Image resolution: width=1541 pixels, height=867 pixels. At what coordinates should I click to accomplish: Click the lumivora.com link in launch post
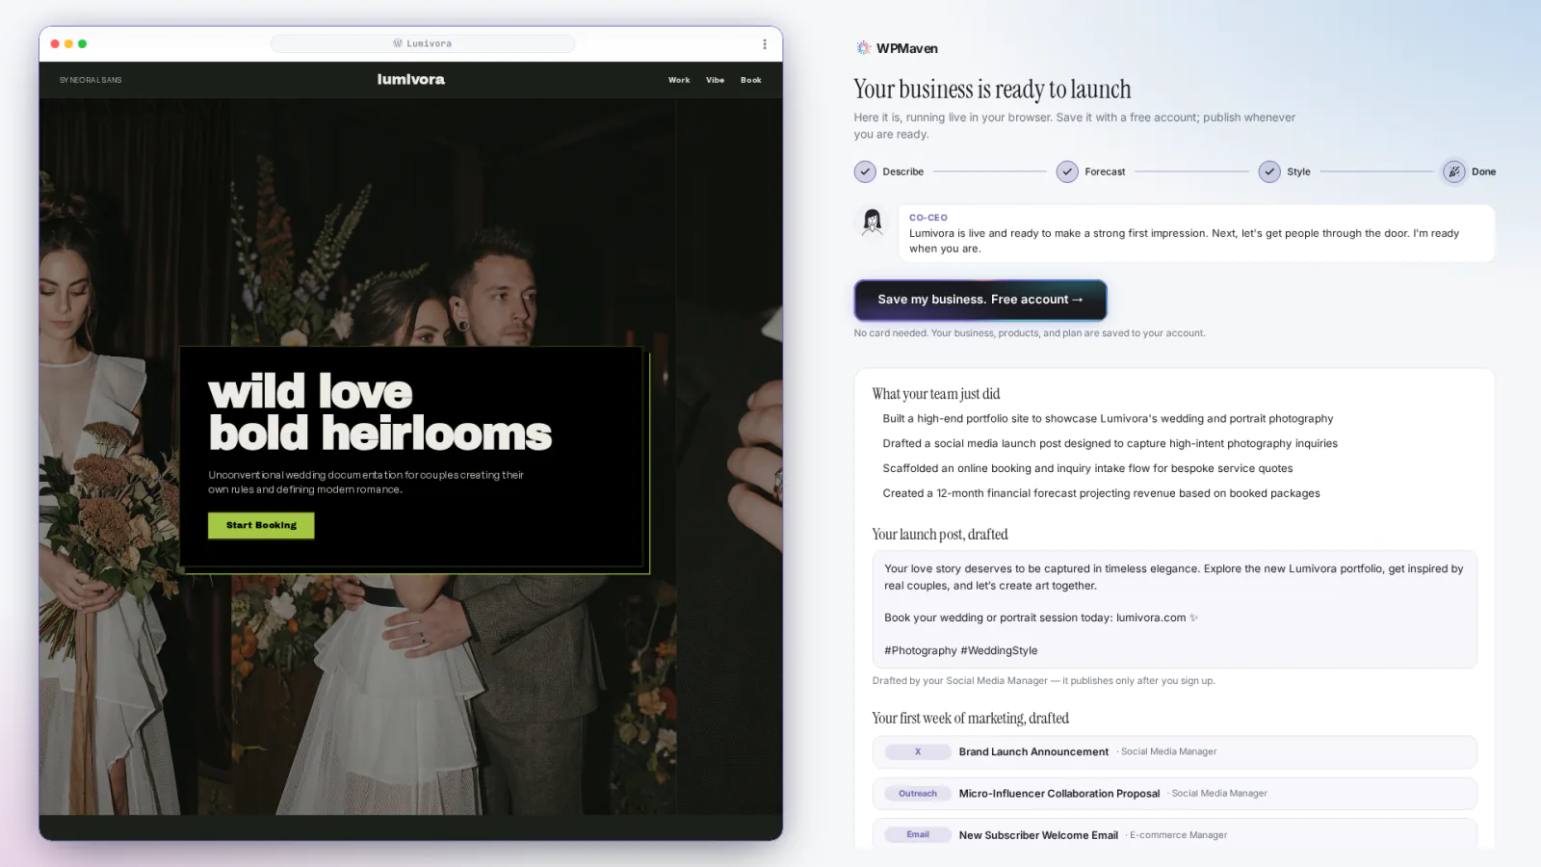click(1151, 618)
